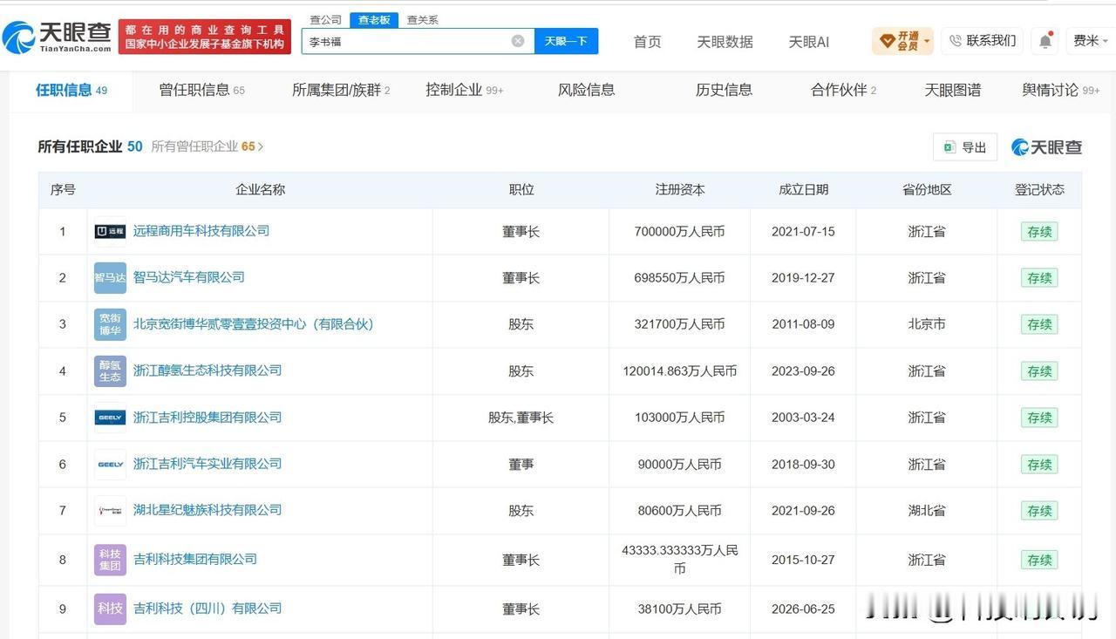1116x639 pixels.
Task: Click the 省份地区 column header
Action: click(927, 189)
